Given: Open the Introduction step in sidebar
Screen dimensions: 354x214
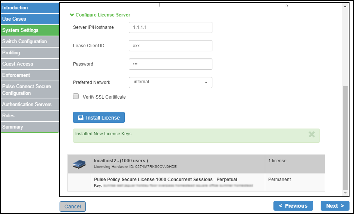Looking at the screenshot, I should click(x=30, y=8).
